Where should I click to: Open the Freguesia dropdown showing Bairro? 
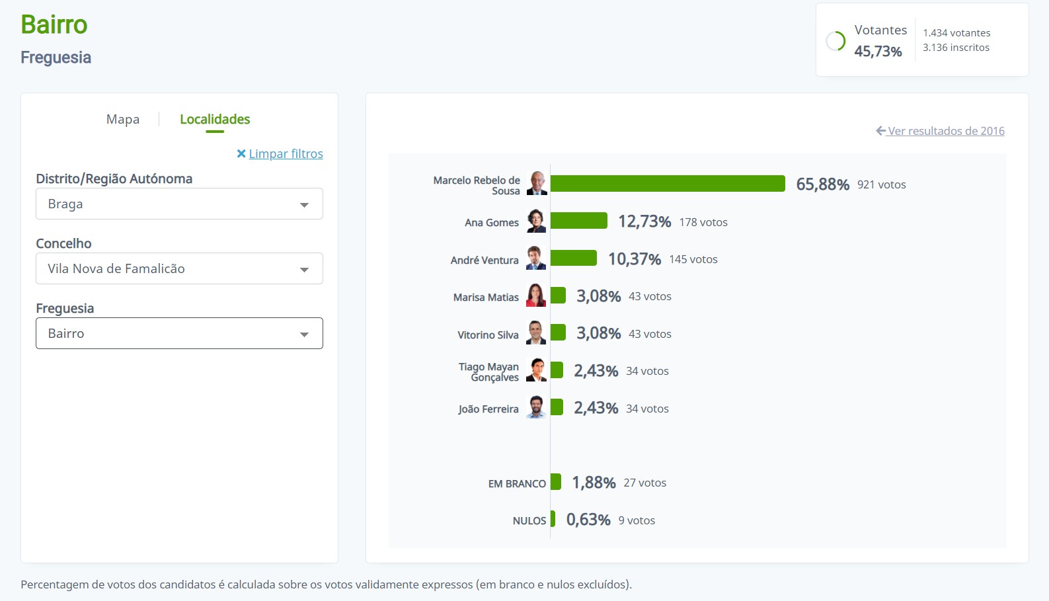pos(179,333)
